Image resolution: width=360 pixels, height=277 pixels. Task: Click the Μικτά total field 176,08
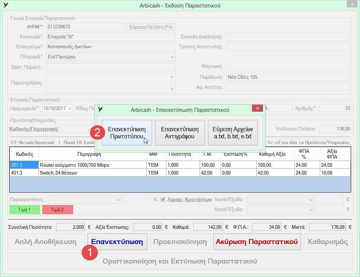click(x=327, y=227)
